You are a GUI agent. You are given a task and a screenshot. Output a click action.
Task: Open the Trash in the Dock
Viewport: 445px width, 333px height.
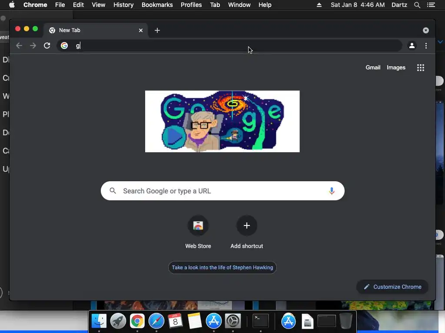pos(345,321)
